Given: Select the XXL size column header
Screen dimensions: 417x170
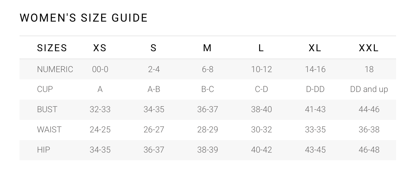Looking at the screenshot, I should tap(369, 48).
